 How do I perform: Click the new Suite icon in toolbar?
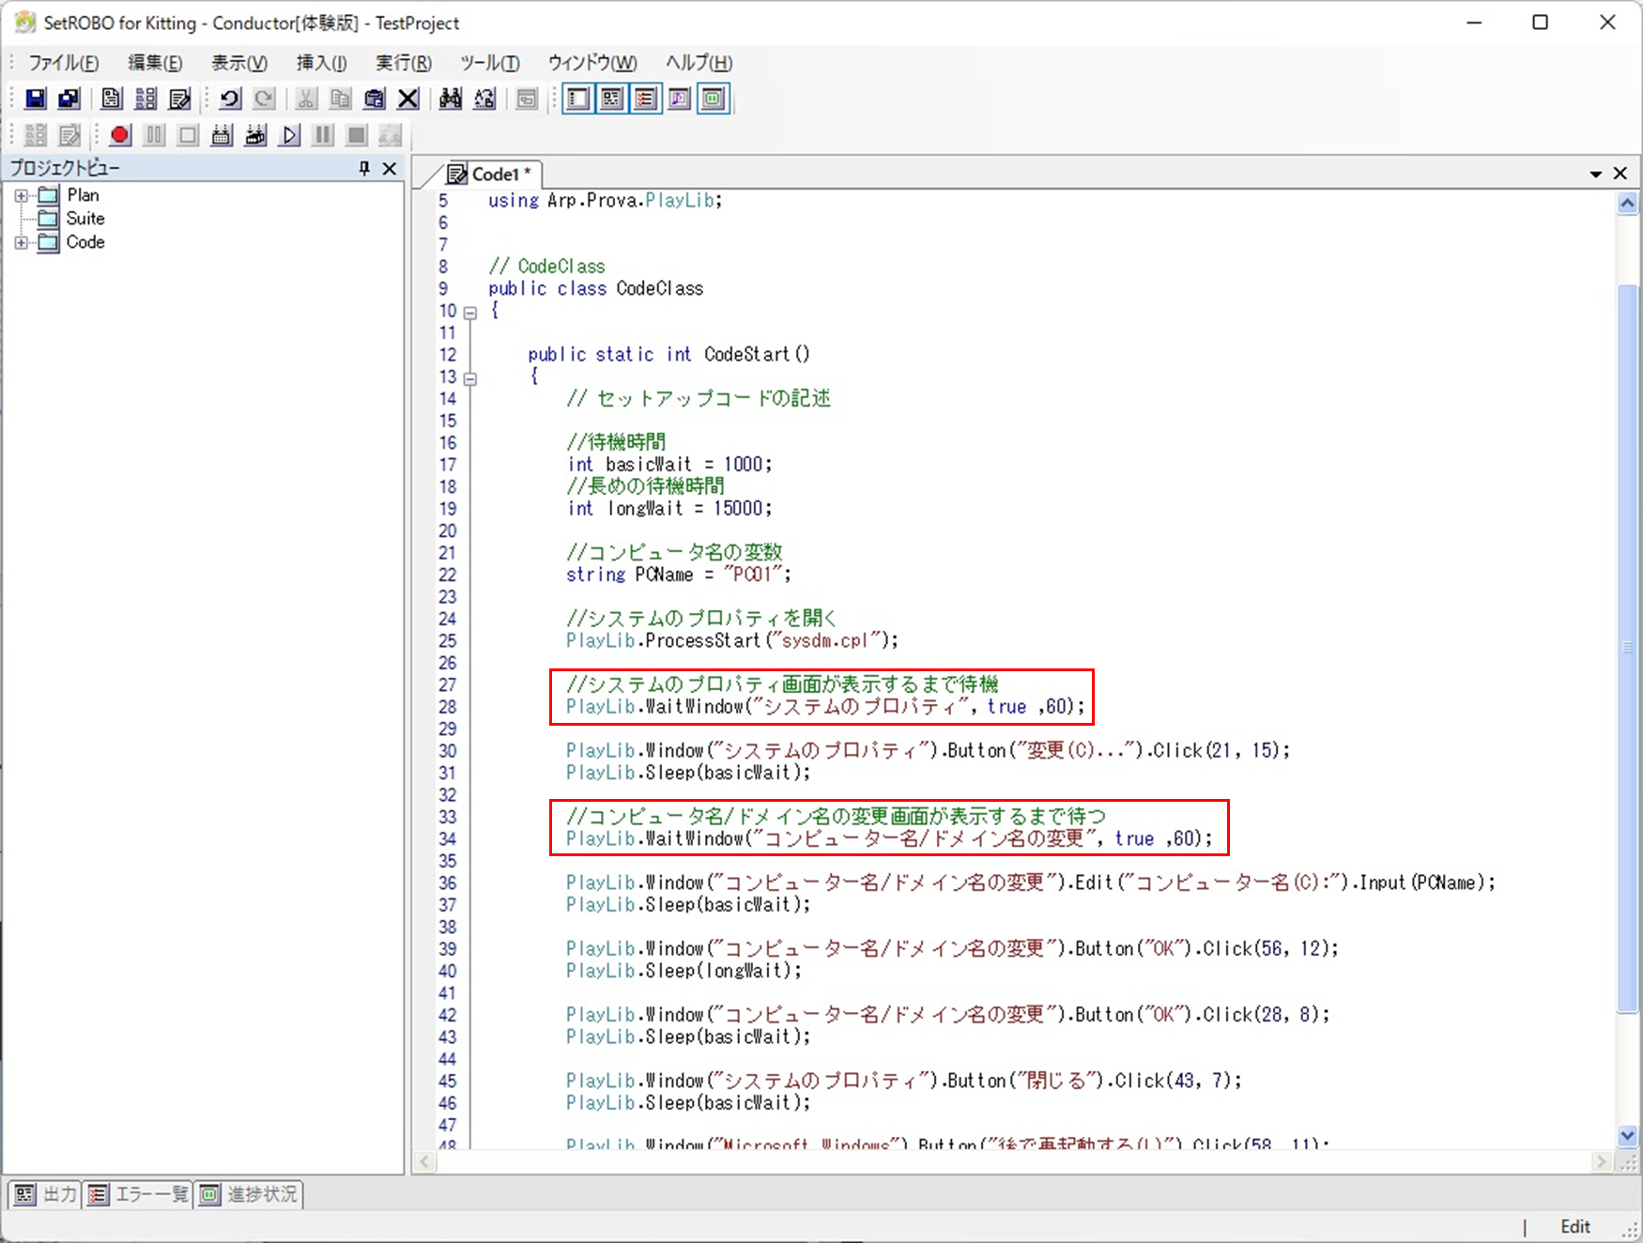(x=146, y=99)
